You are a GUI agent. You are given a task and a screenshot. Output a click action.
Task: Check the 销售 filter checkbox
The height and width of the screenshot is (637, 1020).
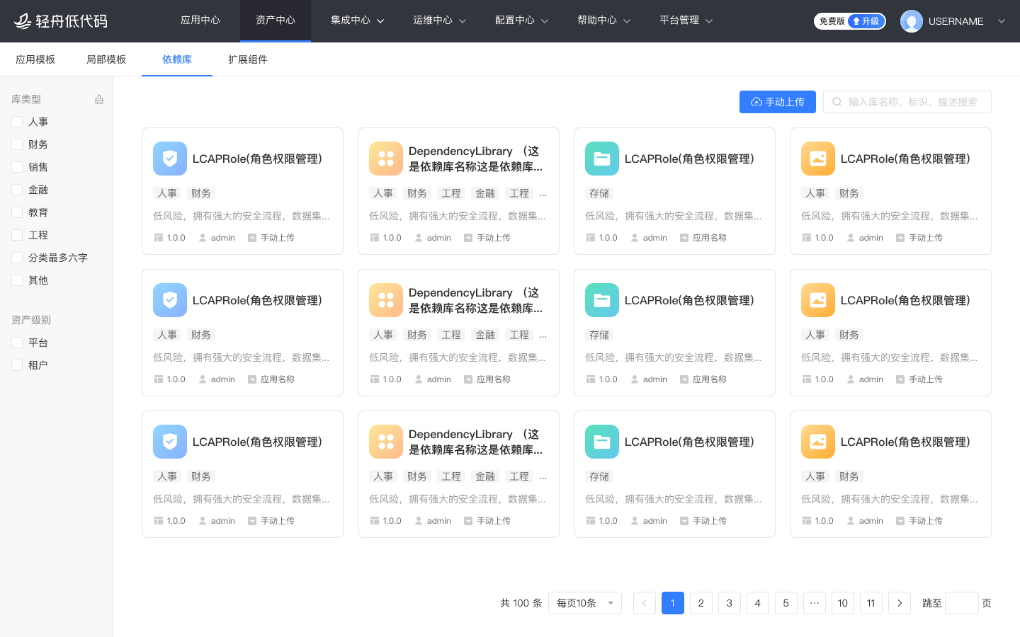[x=17, y=167]
